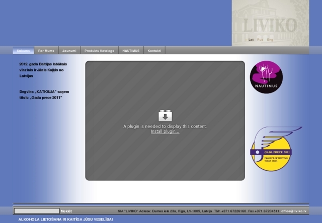322x223 pixels.
Task: Click the Fax +371 67204511 text
Action: pos(264,211)
